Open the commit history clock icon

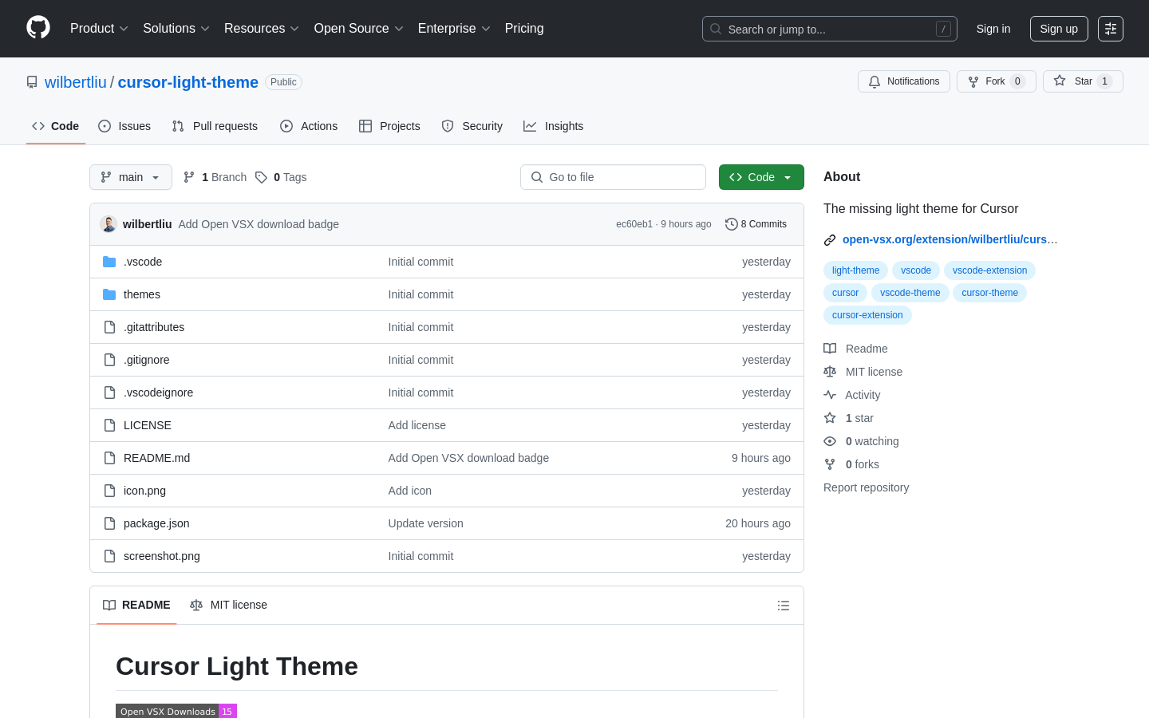pos(731,224)
